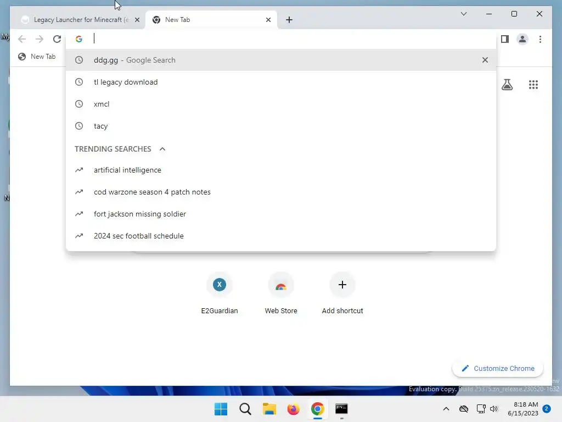The width and height of the screenshot is (562, 422).
Task: Open a new tab with plus button
Action: (x=289, y=20)
